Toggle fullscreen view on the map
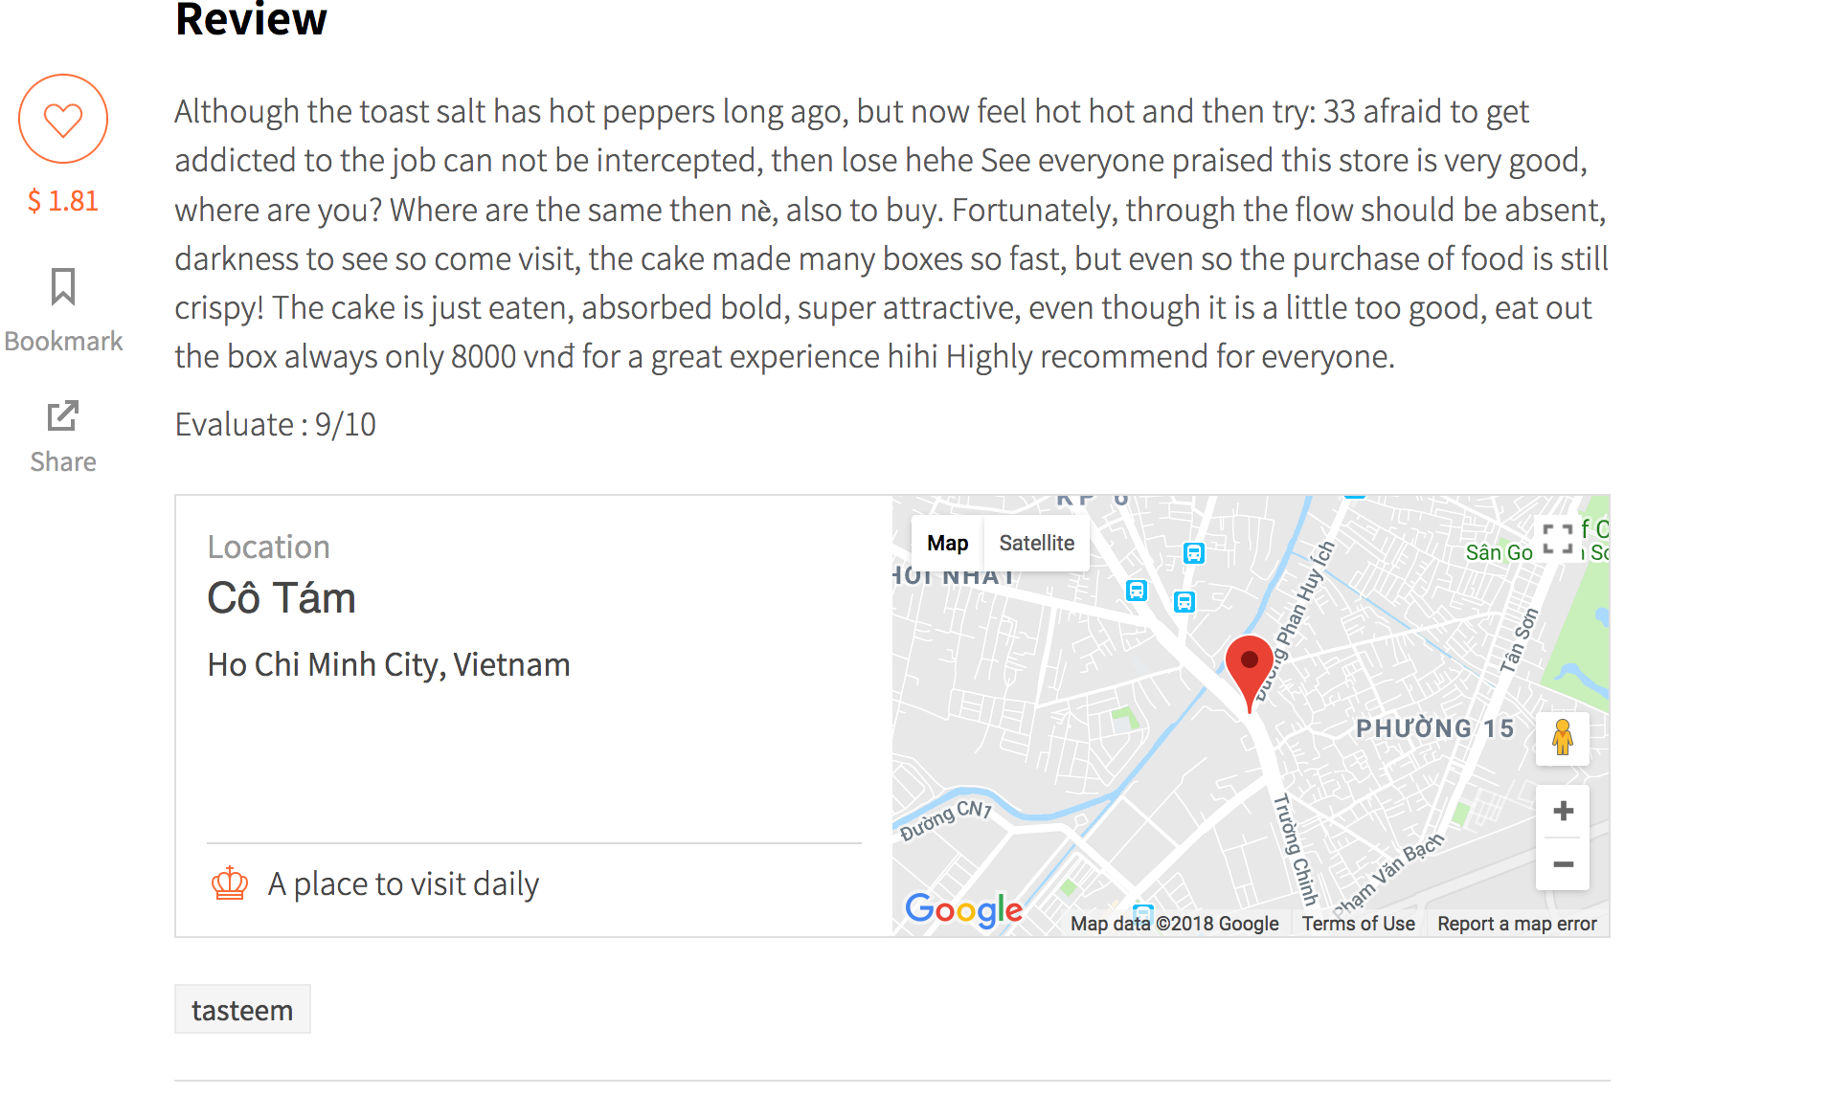Image resolution: width=1827 pixels, height=1095 pixels. (x=1558, y=539)
